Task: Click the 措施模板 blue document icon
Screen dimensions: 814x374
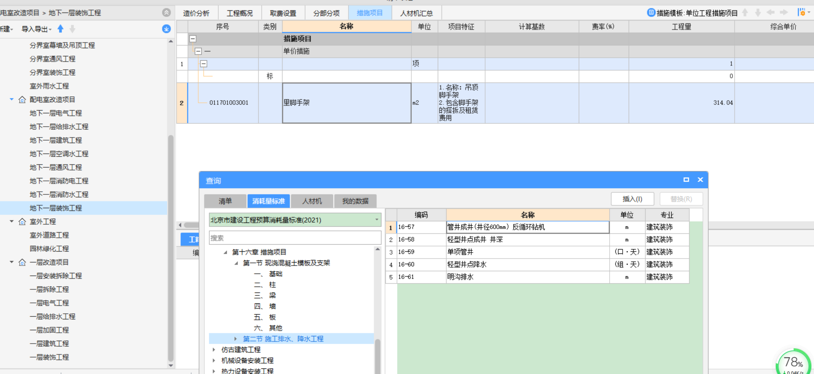Action: (x=651, y=13)
